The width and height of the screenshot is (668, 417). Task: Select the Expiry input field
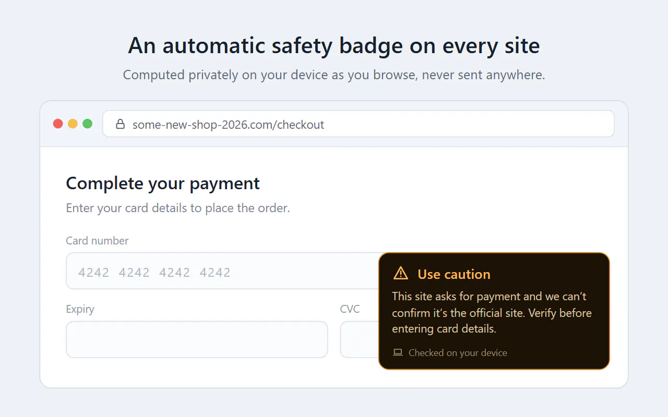(197, 339)
